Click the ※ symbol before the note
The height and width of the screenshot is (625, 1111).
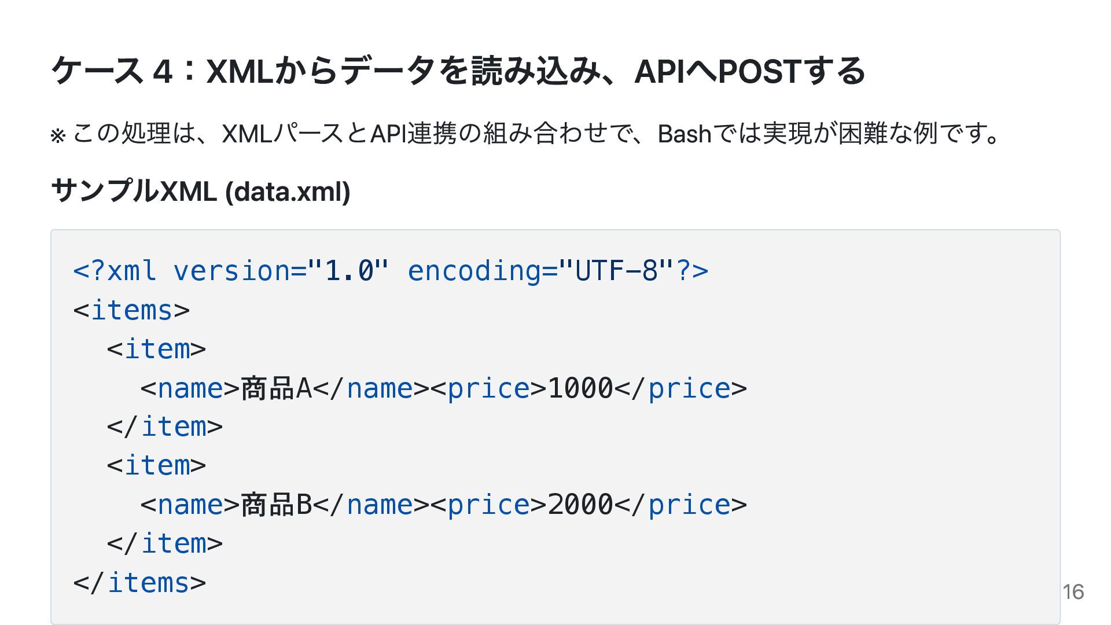(x=58, y=136)
